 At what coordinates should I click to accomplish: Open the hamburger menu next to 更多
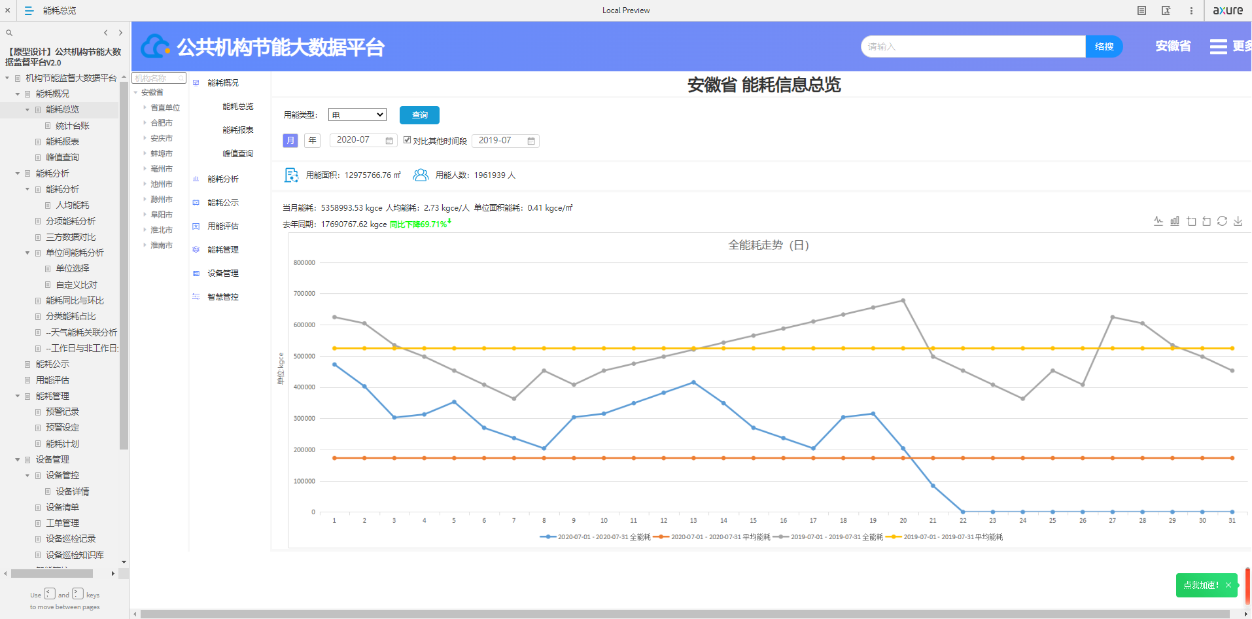tap(1218, 46)
